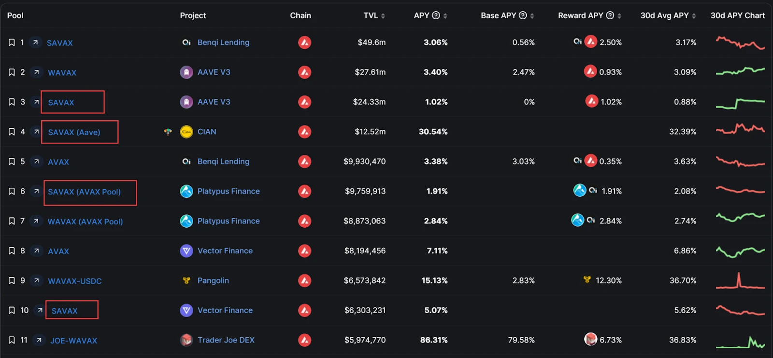Bookmark pool row 9 WAVAX-USDC
This screenshot has height=358, width=773.
[x=12, y=281]
